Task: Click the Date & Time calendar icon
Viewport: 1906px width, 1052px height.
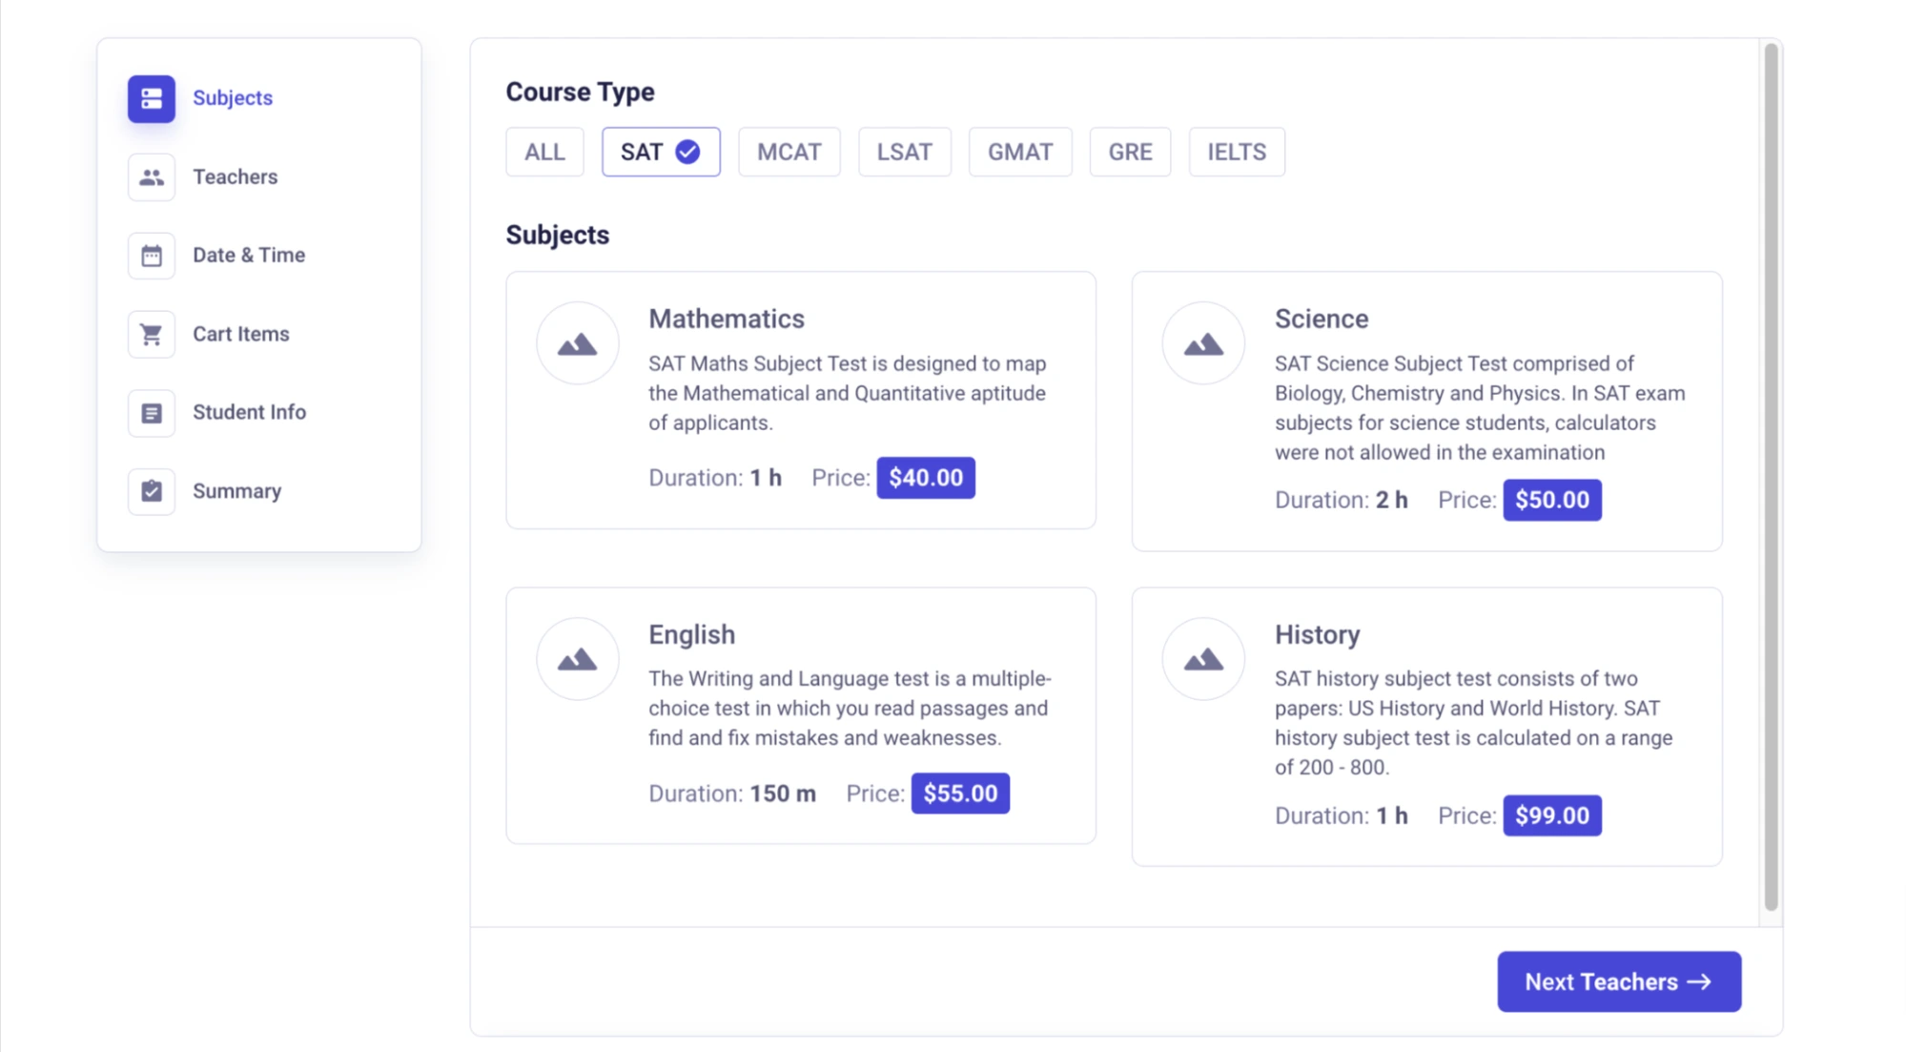Action: tap(152, 256)
